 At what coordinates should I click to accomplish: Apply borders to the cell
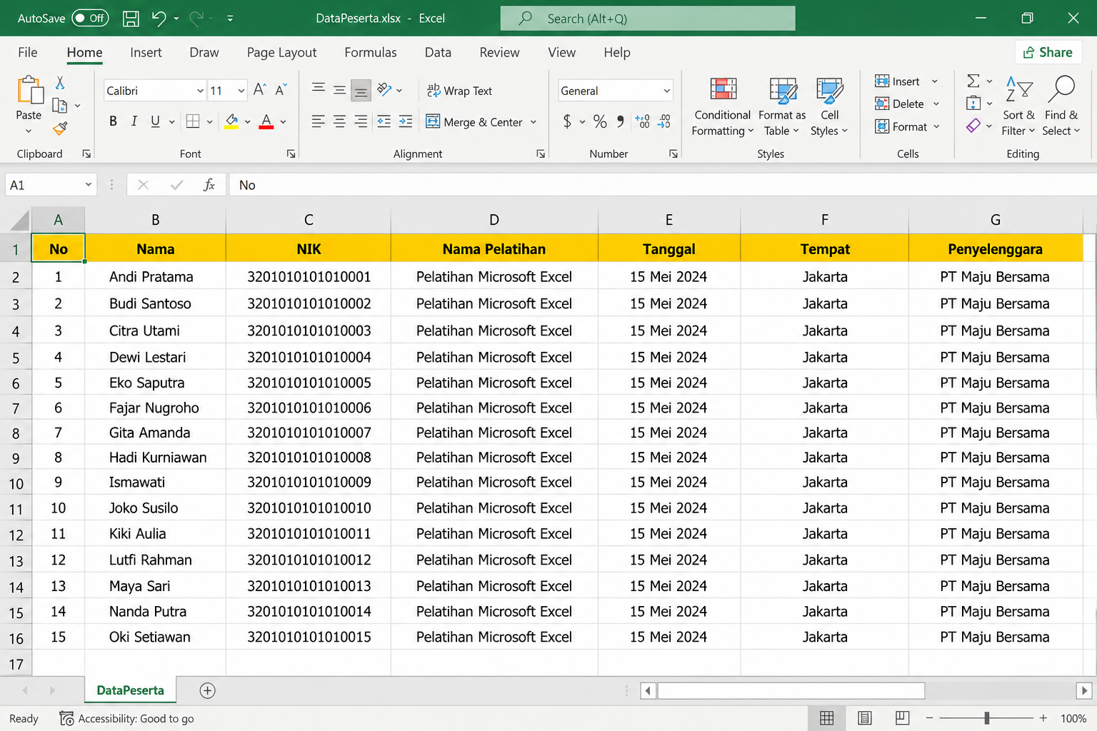coord(193,121)
